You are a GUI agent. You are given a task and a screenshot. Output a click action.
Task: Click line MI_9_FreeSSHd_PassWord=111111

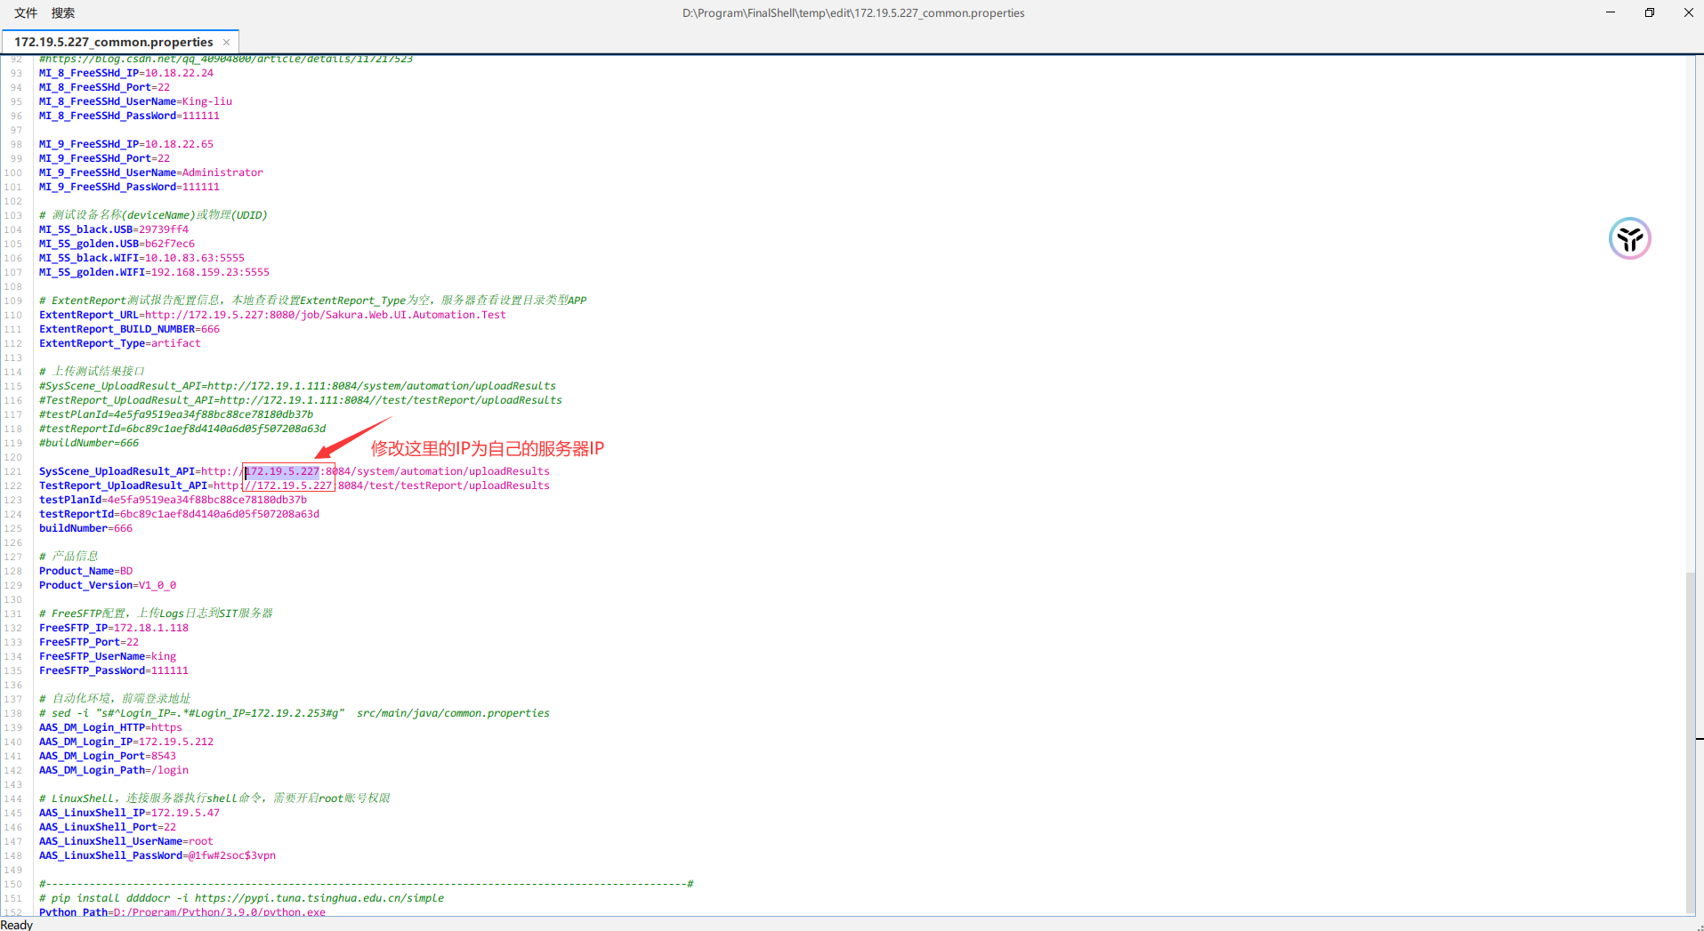tap(129, 187)
